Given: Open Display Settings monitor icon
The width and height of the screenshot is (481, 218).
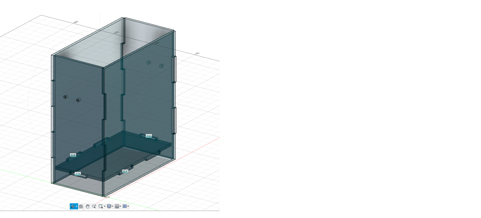Looking at the screenshot, I should click(x=109, y=206).
